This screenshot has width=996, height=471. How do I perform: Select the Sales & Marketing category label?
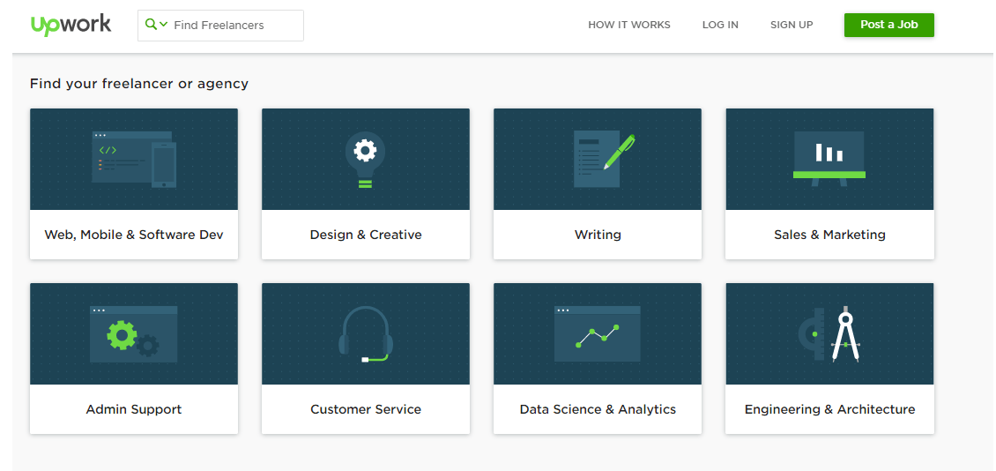pyautogui.click(x=829, y=235)
